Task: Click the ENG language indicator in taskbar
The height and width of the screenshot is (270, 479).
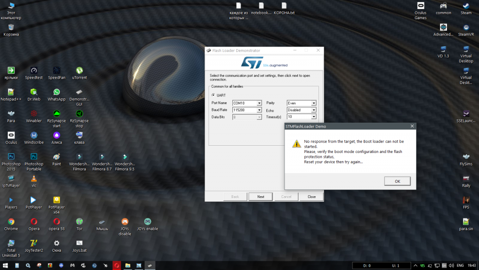Action: tap(460, 265)
